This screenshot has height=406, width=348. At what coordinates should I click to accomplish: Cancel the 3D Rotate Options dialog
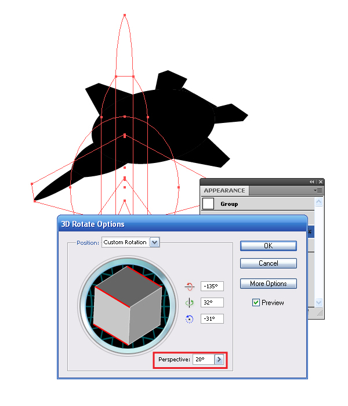pos(268,263)
